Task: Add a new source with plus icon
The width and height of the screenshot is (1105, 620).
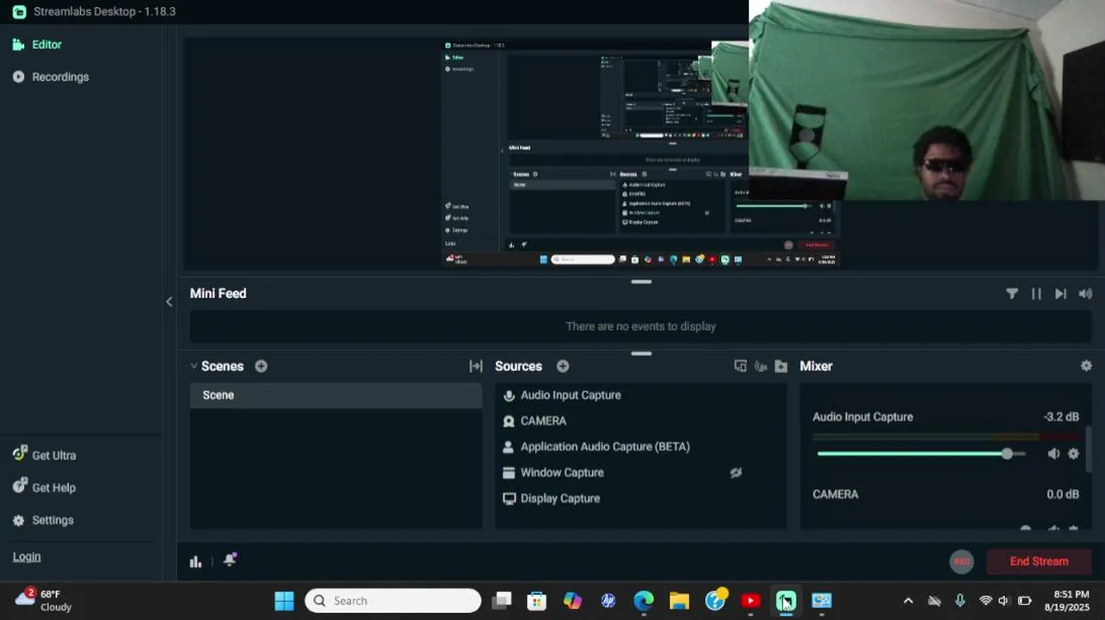Action: 563,366
